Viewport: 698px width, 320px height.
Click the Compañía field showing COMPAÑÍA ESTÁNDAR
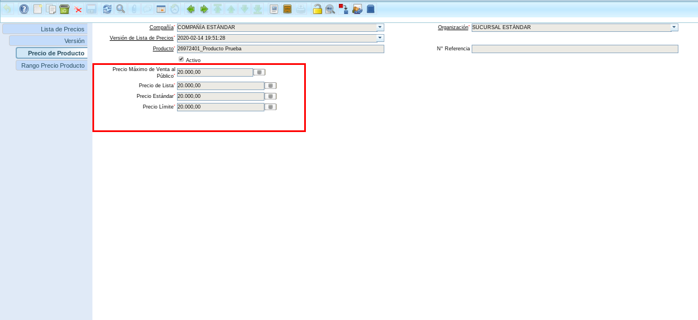tap(277, 27)
